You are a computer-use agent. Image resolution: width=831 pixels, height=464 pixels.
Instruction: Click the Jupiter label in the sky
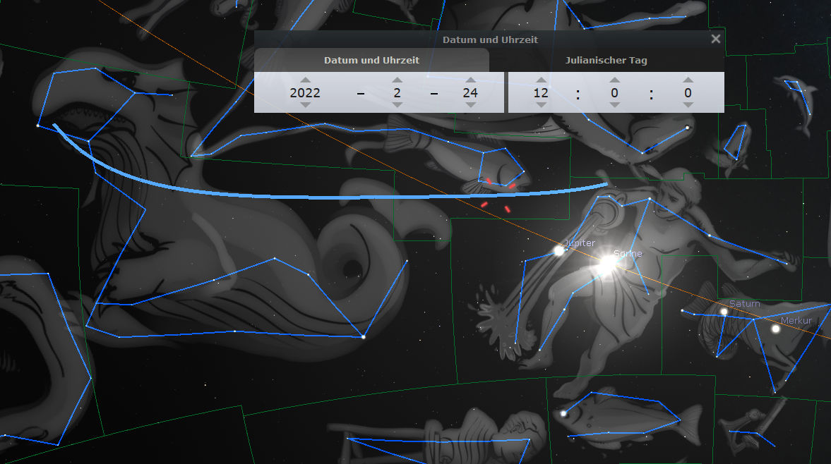(x=580, y=243)
